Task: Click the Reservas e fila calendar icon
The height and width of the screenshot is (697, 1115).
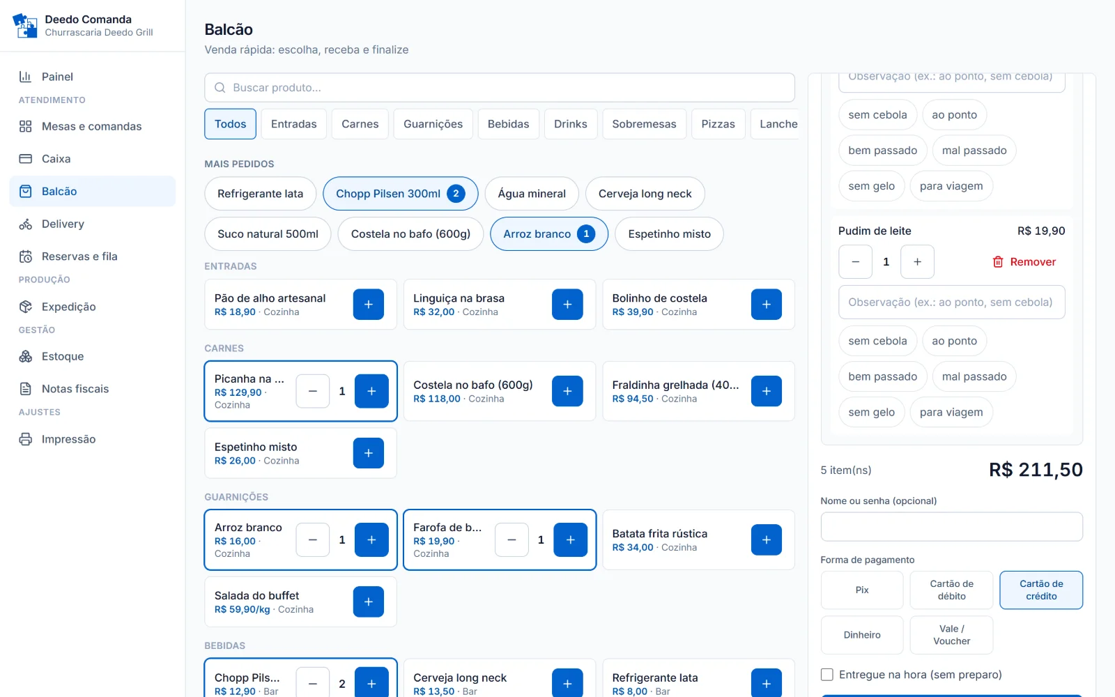Action: pos(26,256)
